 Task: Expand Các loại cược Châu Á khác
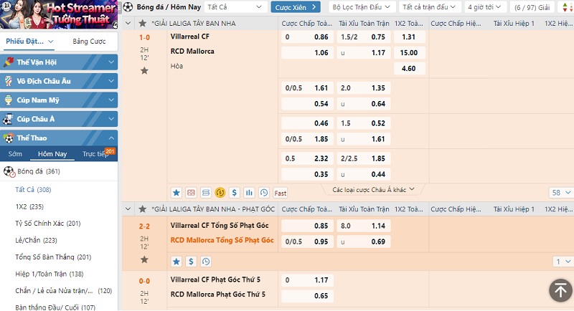tap(373, 189)
